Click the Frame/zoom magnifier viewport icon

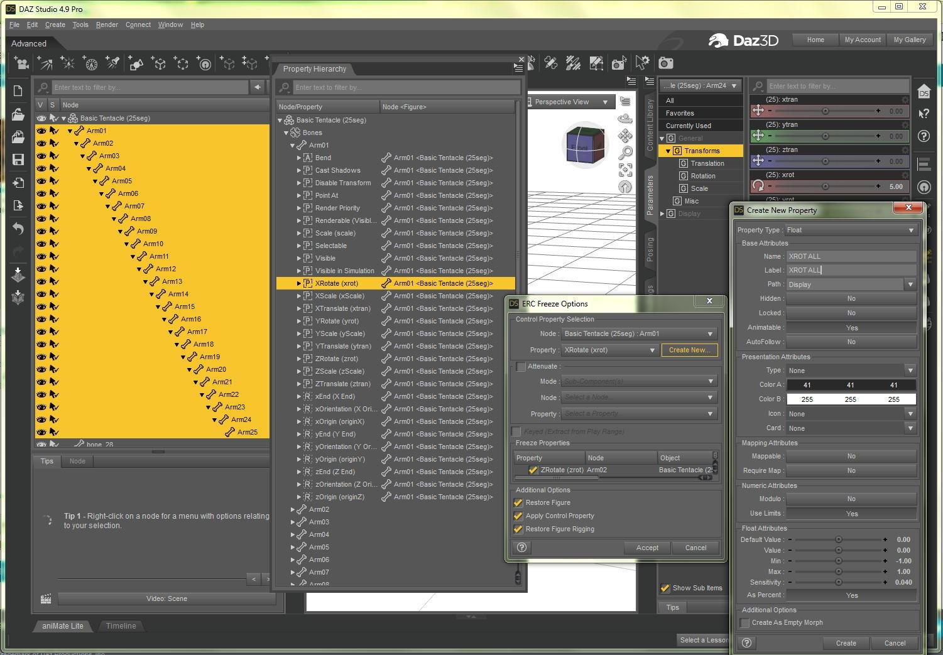(x=625, y=153)
